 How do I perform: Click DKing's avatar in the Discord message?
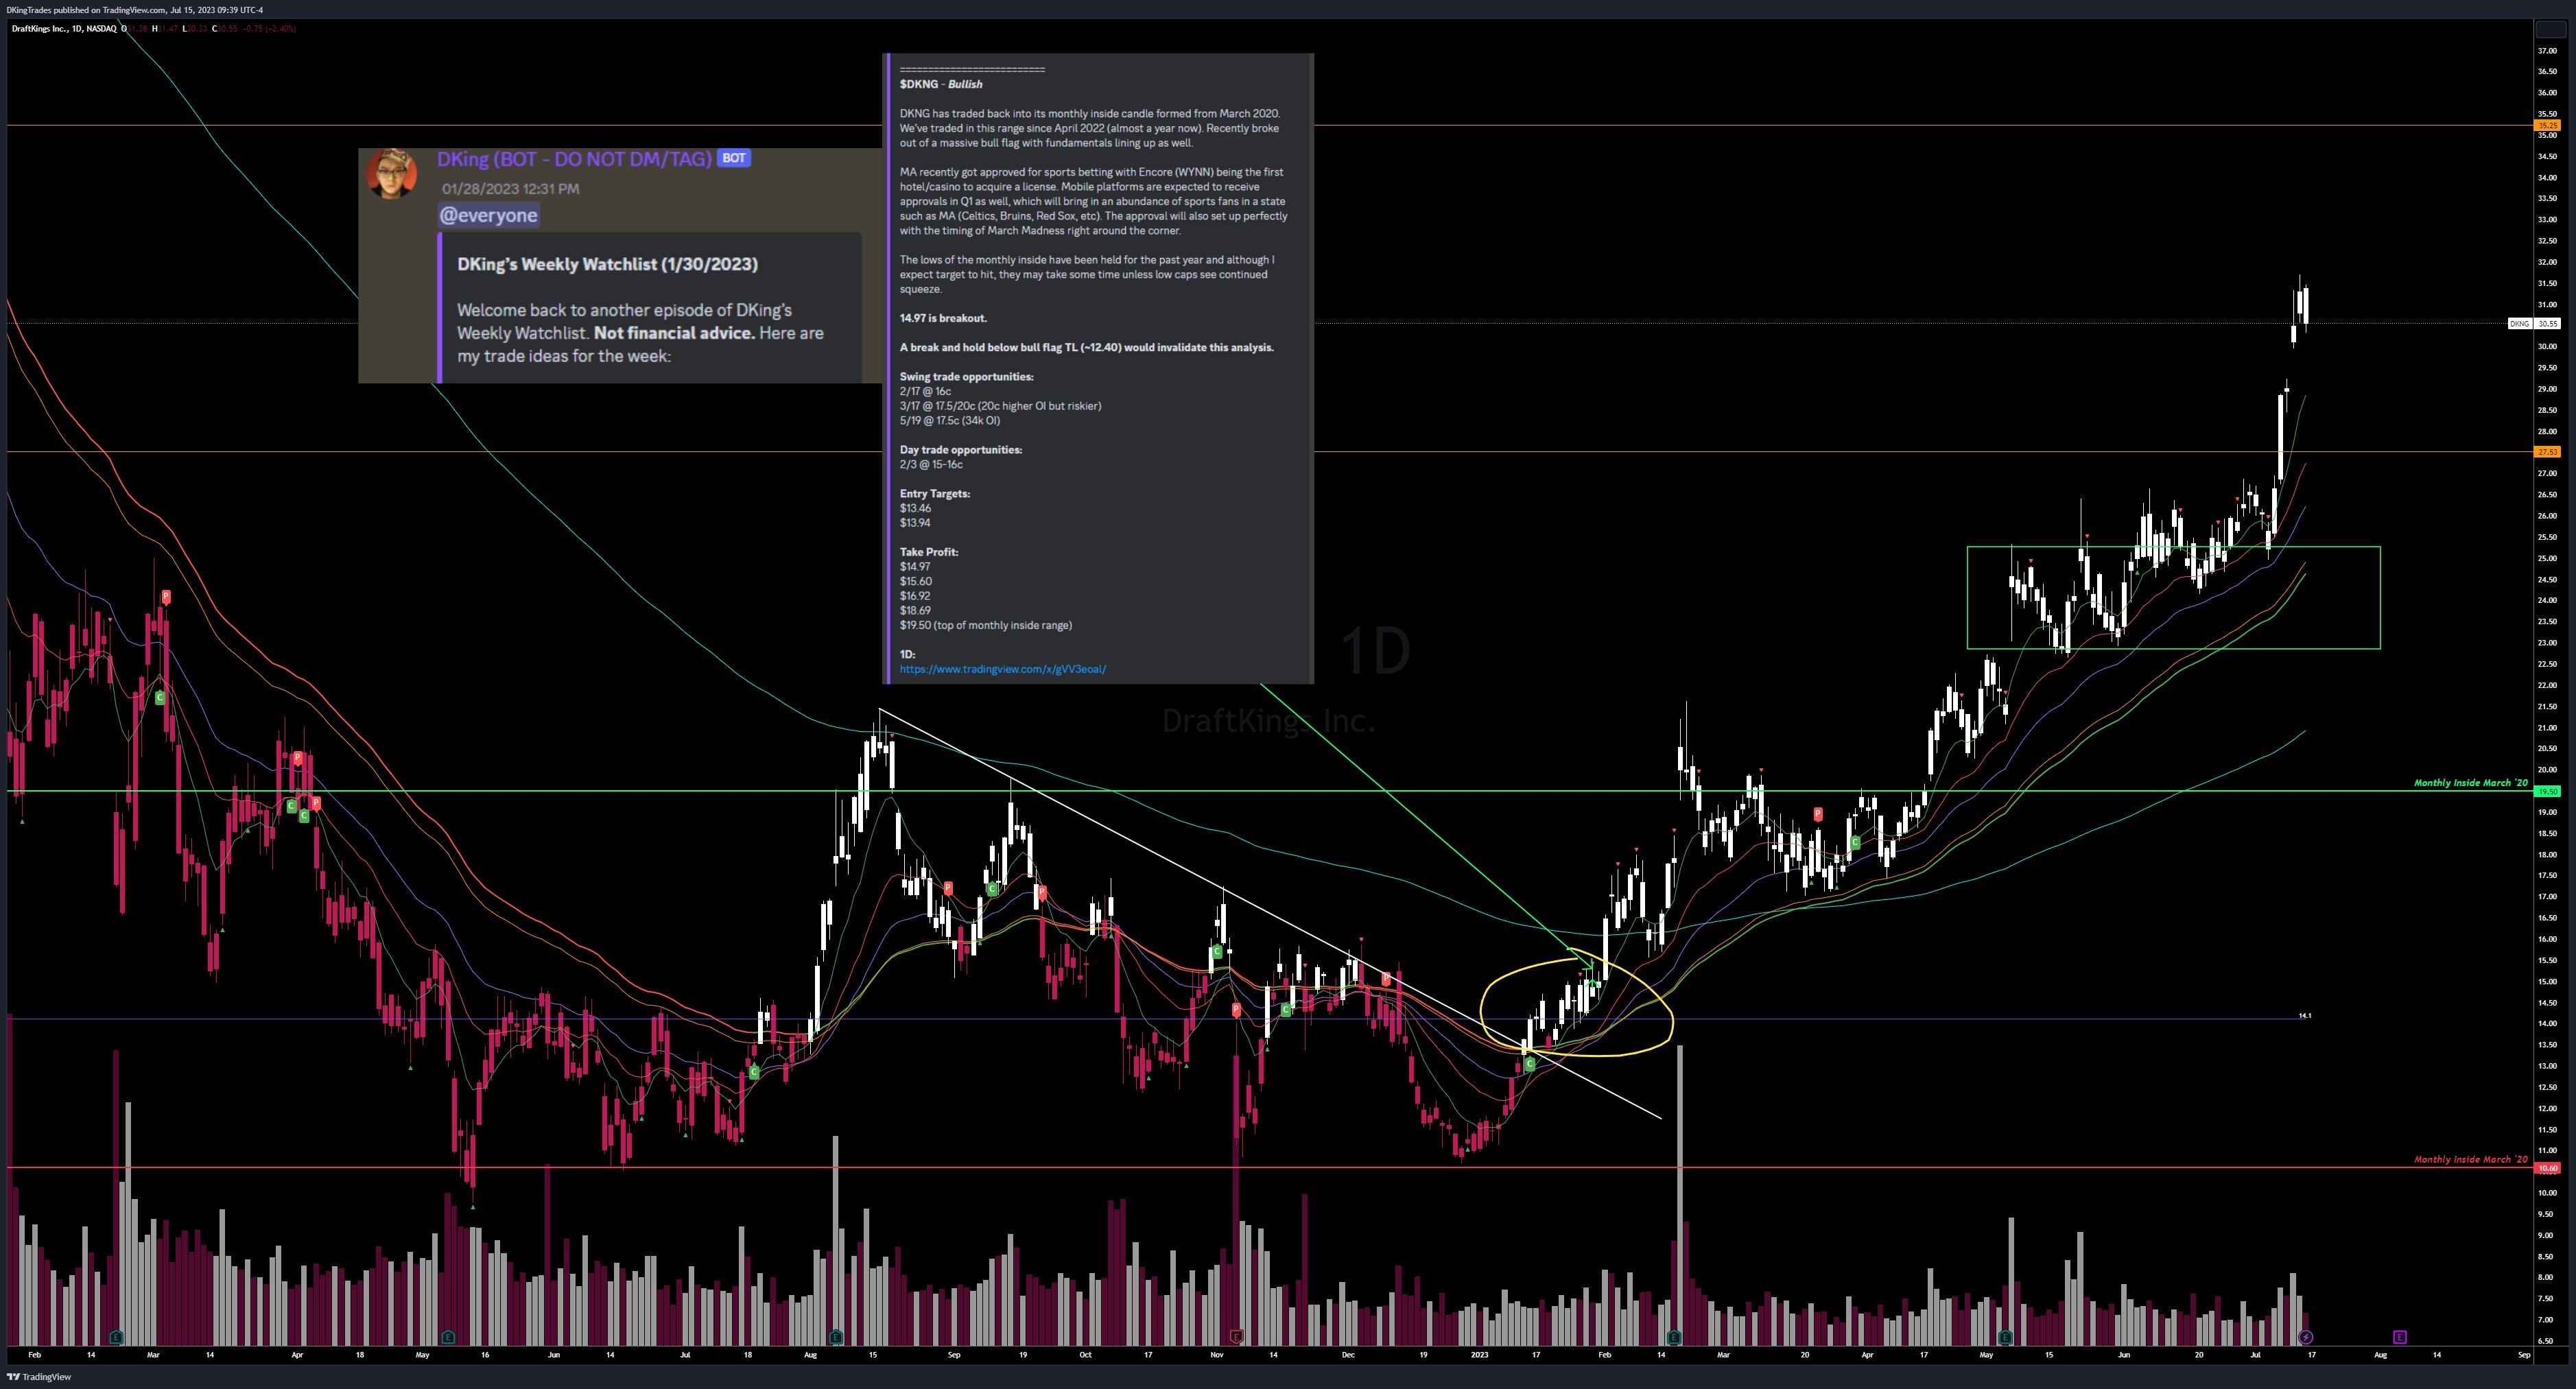click(x=392, y=175)
